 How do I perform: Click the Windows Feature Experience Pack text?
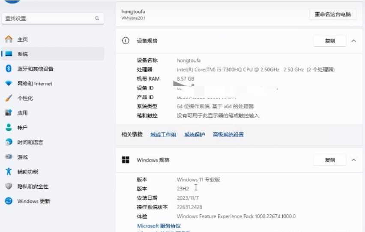pyautogui.click(x=236, y=216)
